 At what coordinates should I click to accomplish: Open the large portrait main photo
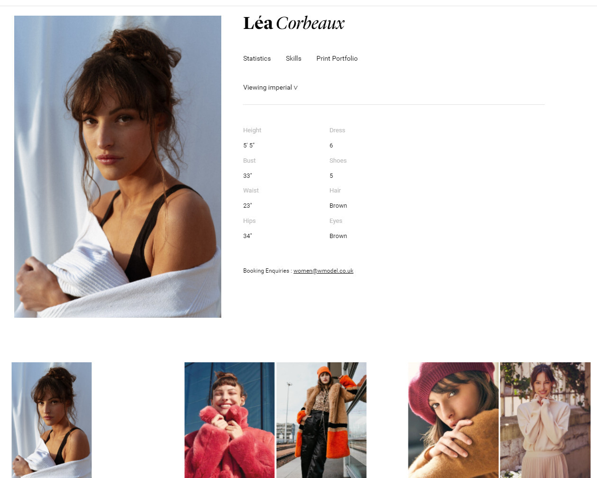[x=118, y=166]
